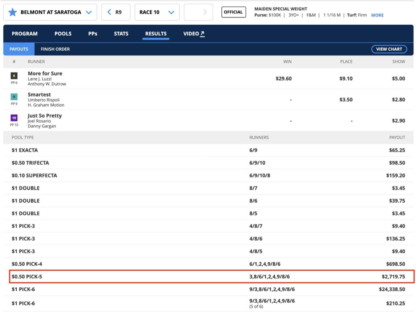Click the $0.50 PICK-5 pool label
This screenshot has width=416, height=312.
tap(27, 276)
